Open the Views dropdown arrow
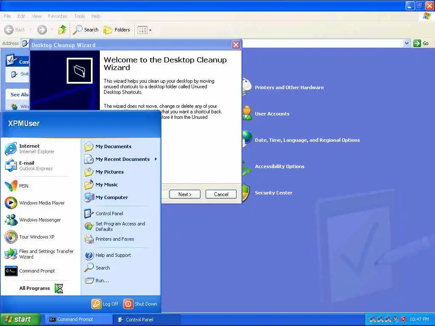Image resolution: width=435 pixels, height=326 pixels. 150,30
